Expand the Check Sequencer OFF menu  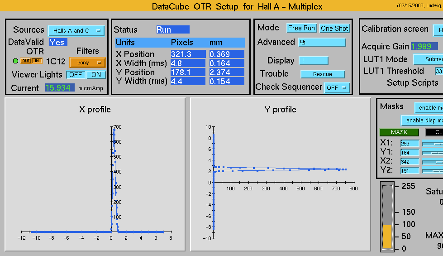[337, 87]
